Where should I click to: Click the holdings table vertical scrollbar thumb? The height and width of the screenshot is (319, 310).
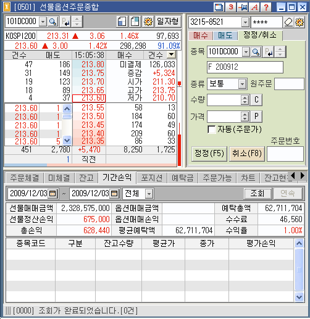pos(299,269)
